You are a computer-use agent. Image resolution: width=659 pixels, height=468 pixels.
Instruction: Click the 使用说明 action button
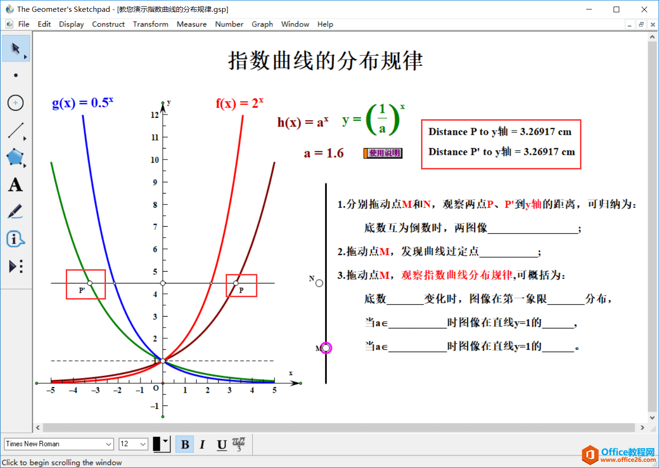point(383,153)
